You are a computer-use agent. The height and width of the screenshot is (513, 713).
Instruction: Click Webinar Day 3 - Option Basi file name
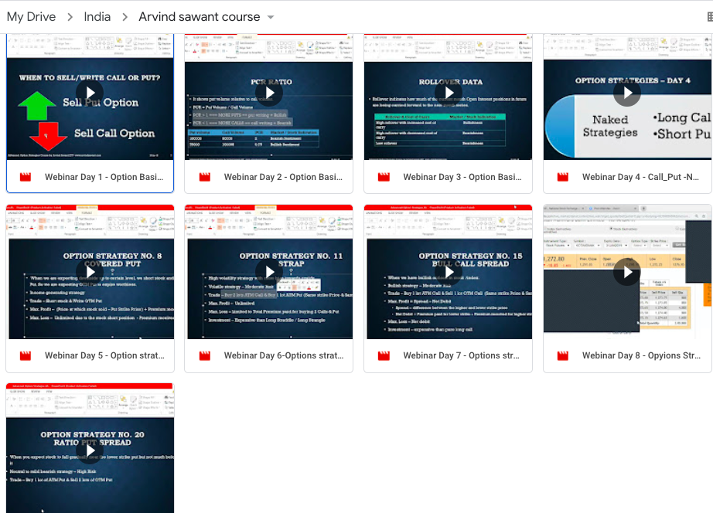click(462, 177)
